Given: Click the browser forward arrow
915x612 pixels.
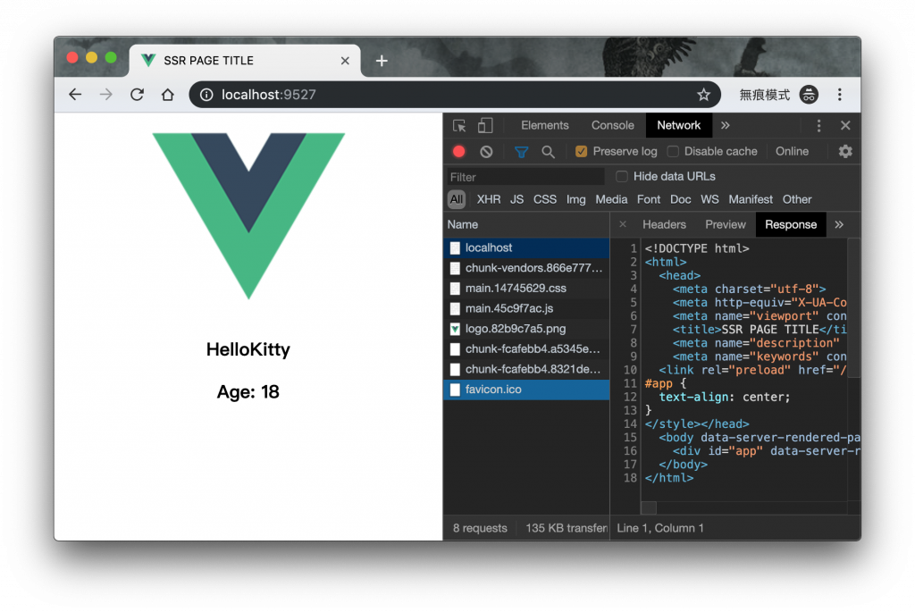Looking at the screenshot, I should coord(105,95).
